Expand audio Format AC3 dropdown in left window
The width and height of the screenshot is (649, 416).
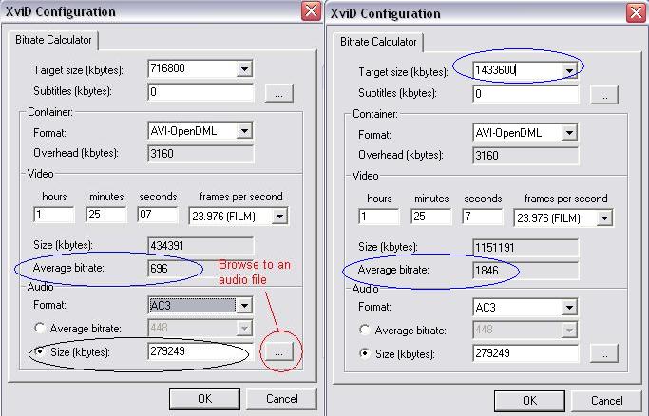pos(244,306)
